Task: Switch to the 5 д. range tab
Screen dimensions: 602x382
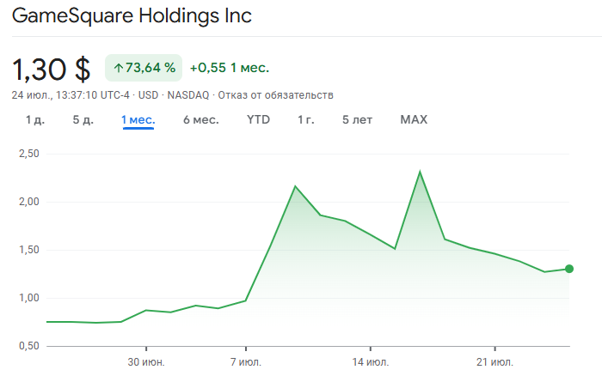Action: 83,119
